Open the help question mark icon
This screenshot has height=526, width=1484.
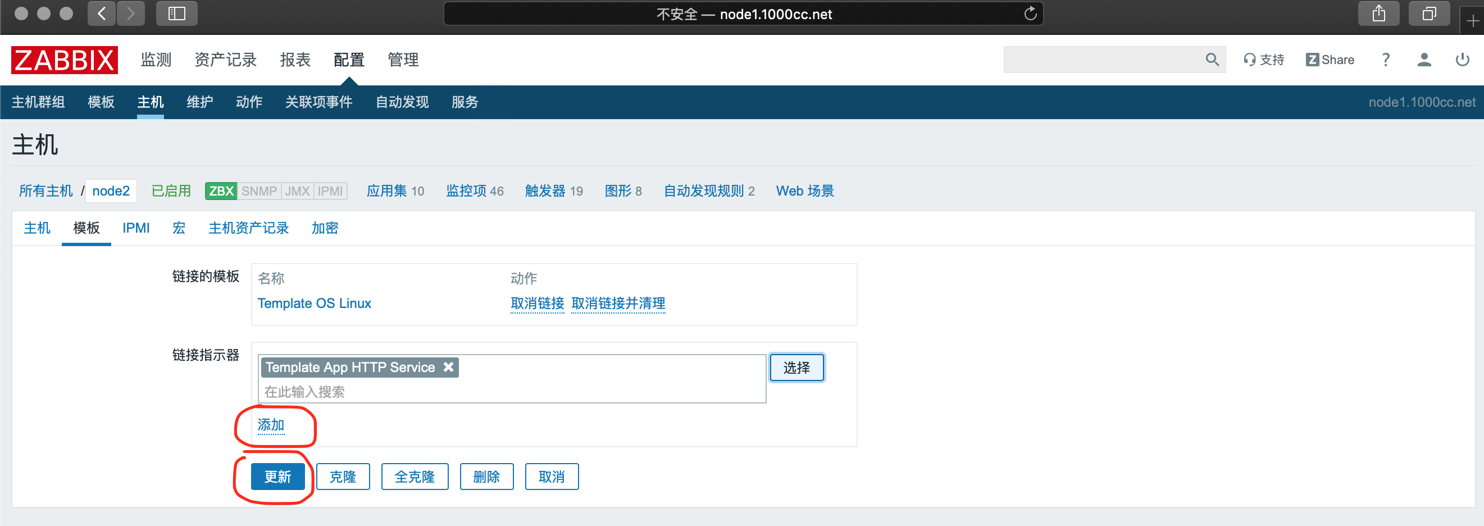[x=1386, y=60]
